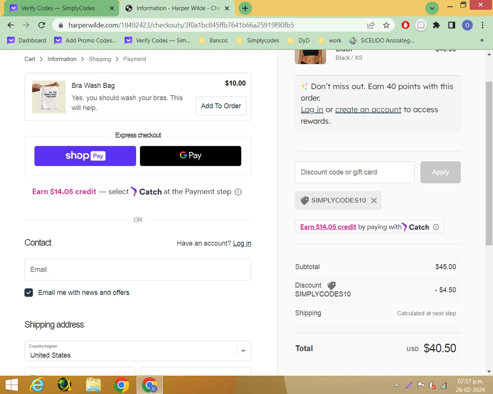The image size is (493, 394).
Task: Reload the Harper Wilde checkout page
Action: point(42,25)
